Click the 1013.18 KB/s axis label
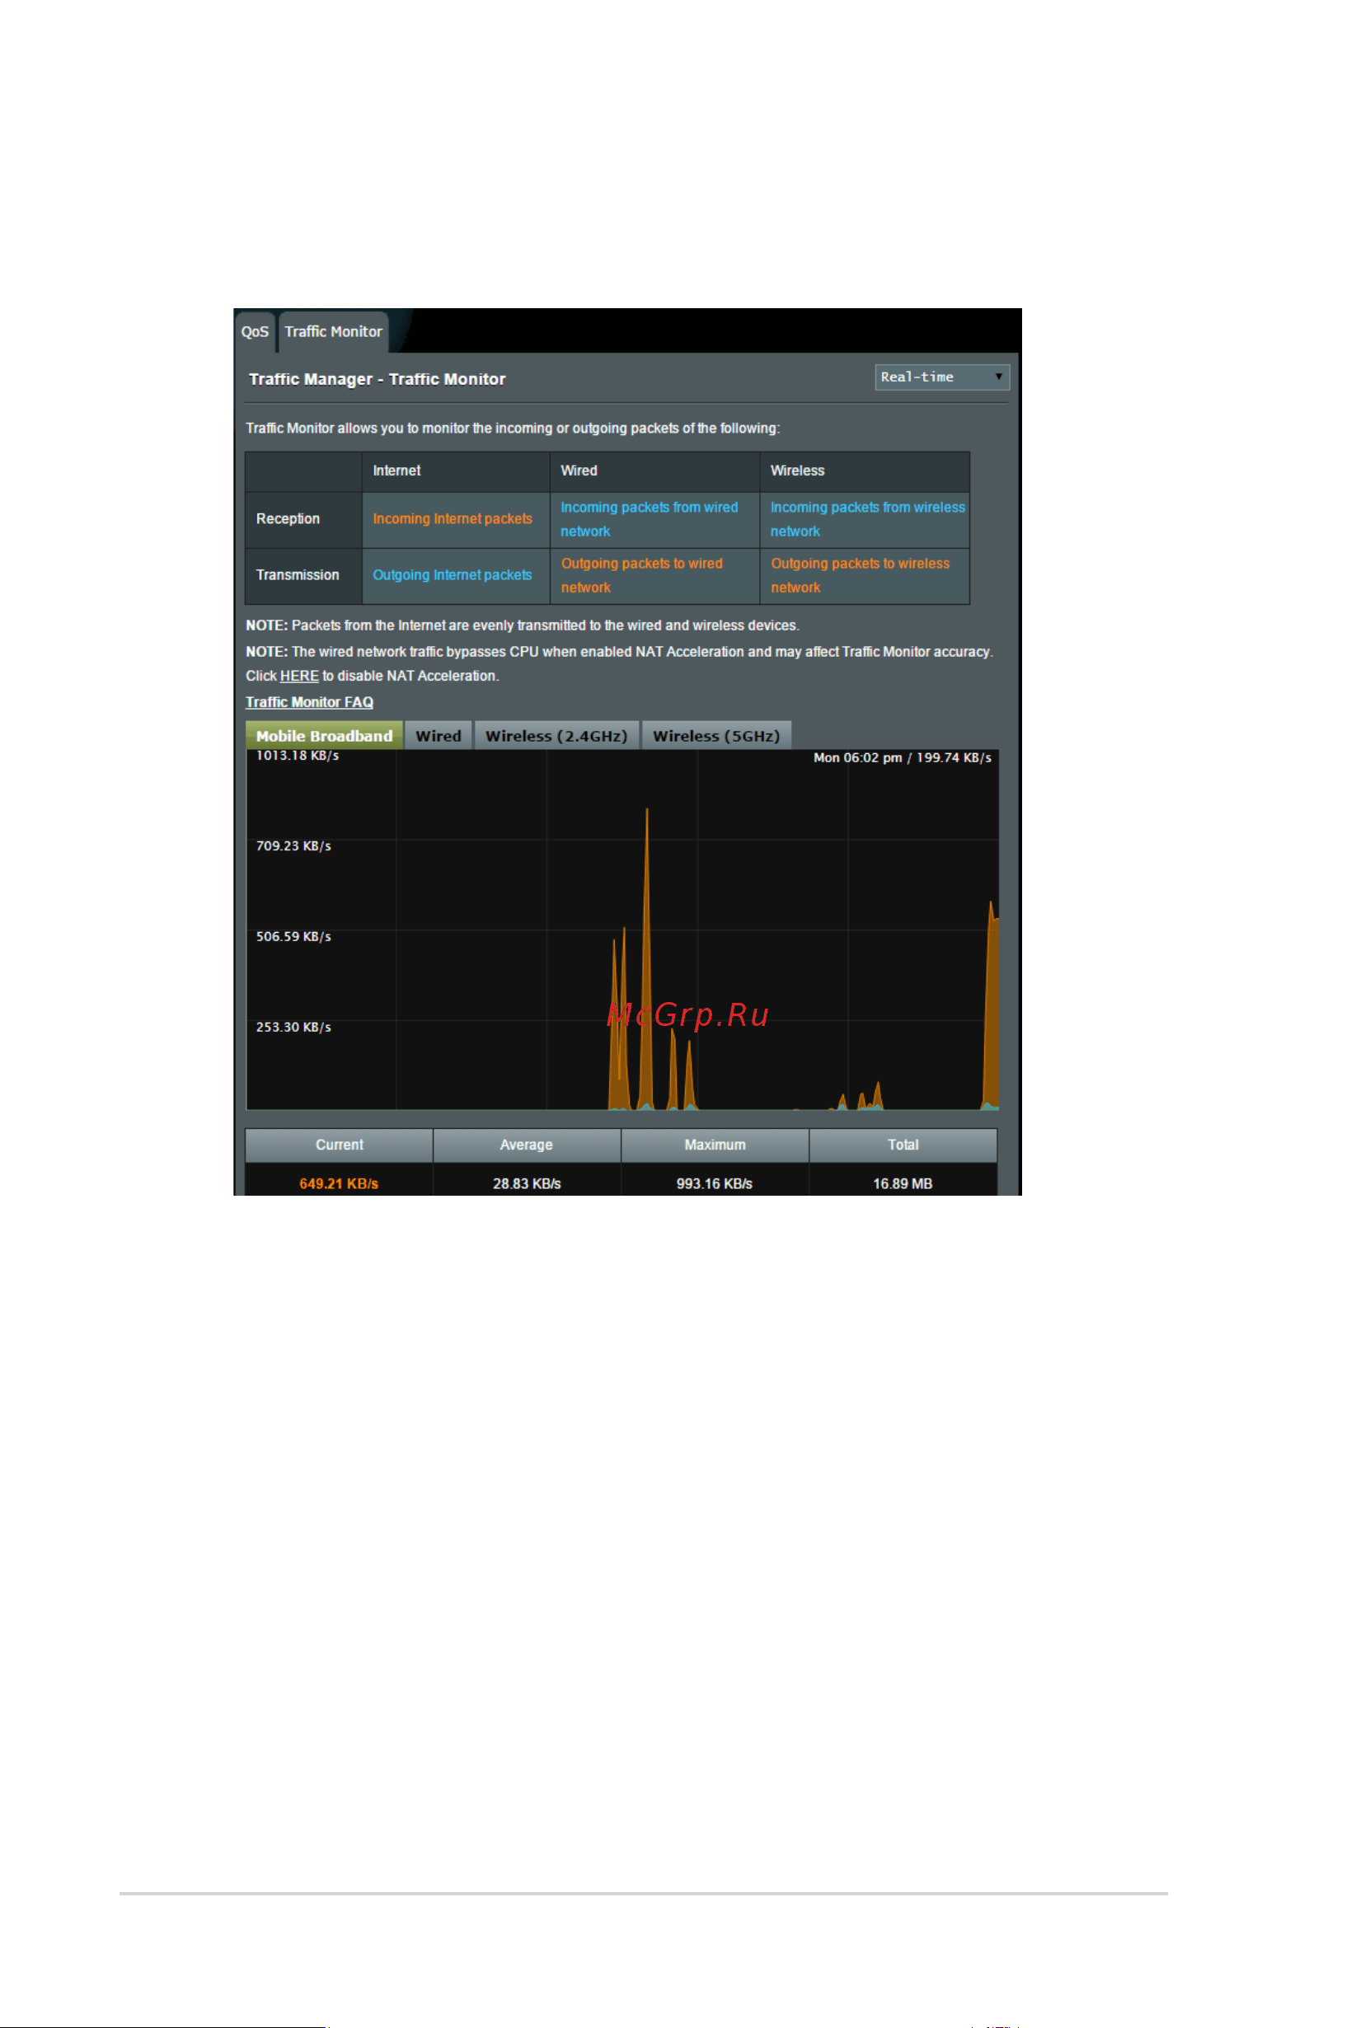1365x2028 pixels. coord(297,756)
